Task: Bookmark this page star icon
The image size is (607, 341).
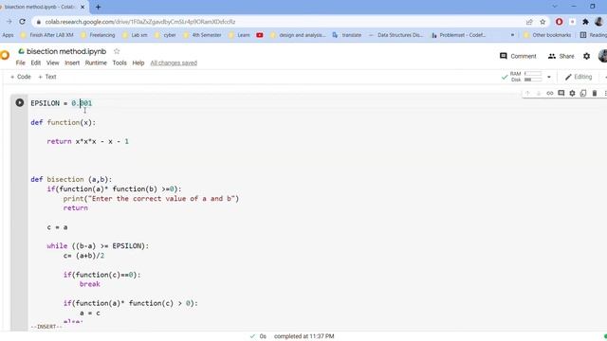Action: (543, 22)
